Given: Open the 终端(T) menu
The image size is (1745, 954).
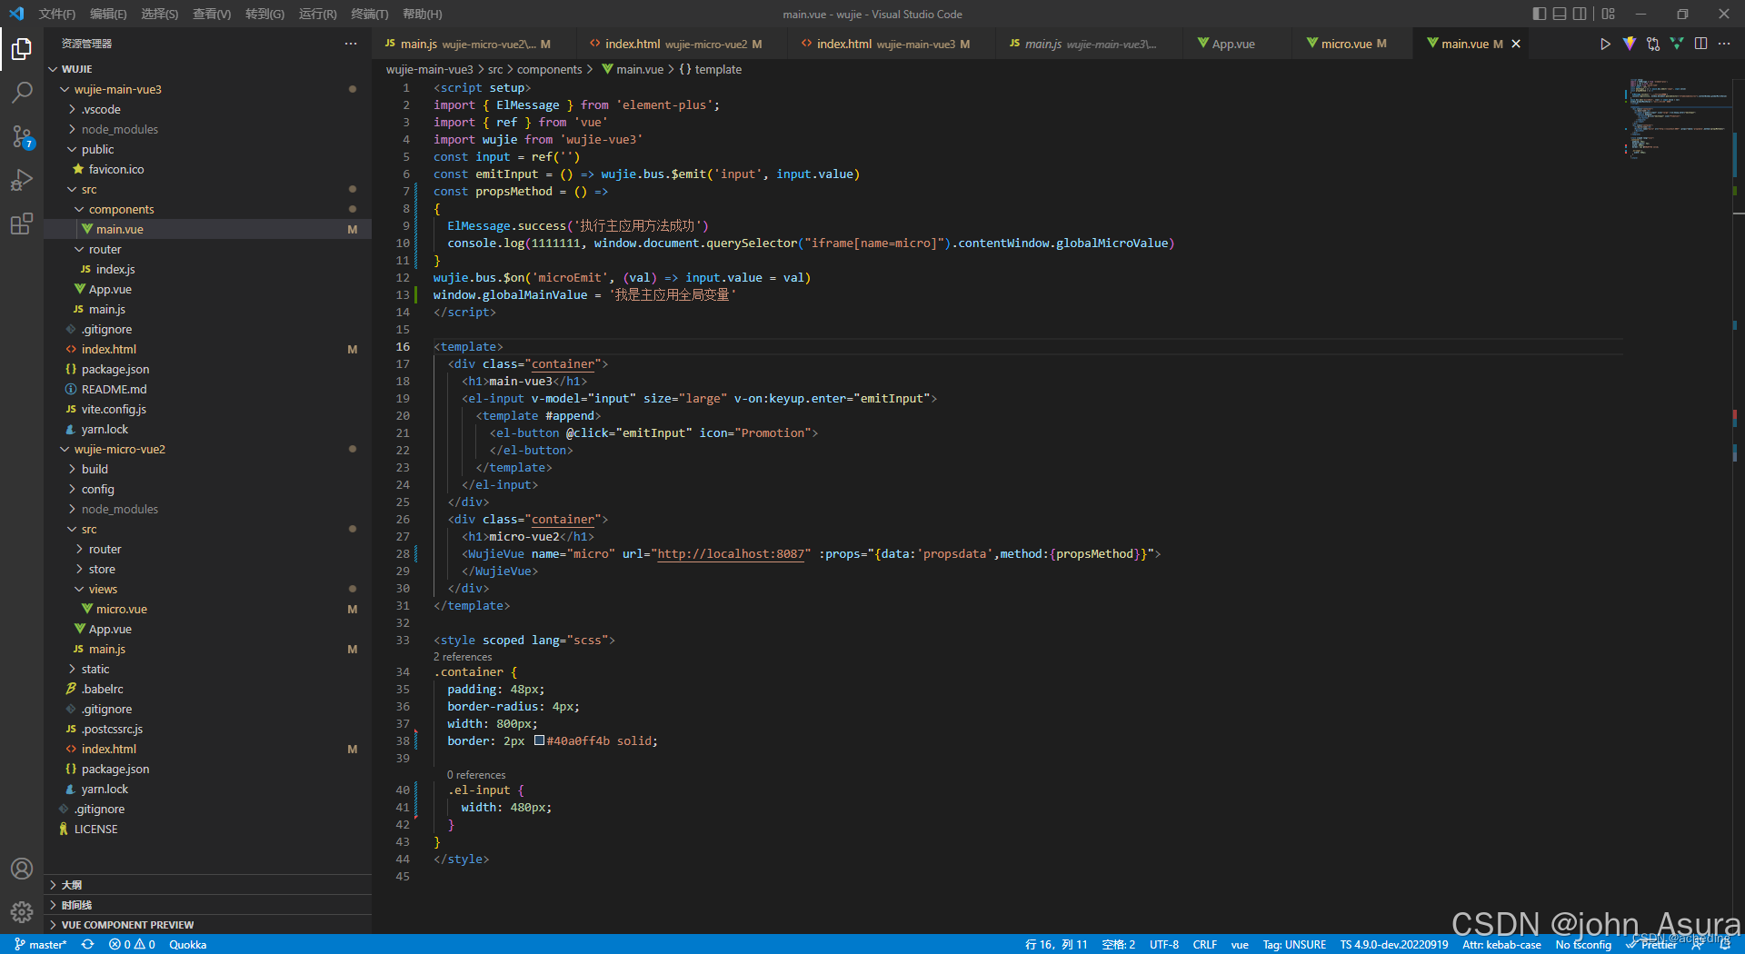Looking at the screenshot, I should coord(370,14).
